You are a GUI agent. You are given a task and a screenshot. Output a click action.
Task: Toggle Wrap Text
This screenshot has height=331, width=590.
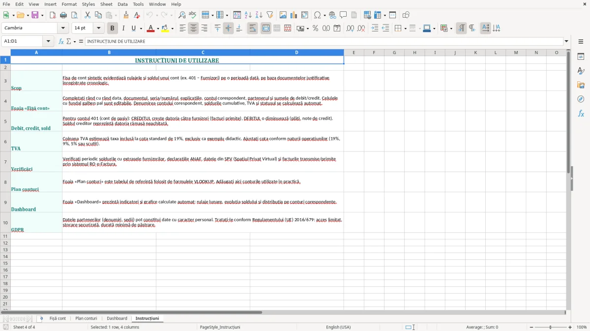253,28
